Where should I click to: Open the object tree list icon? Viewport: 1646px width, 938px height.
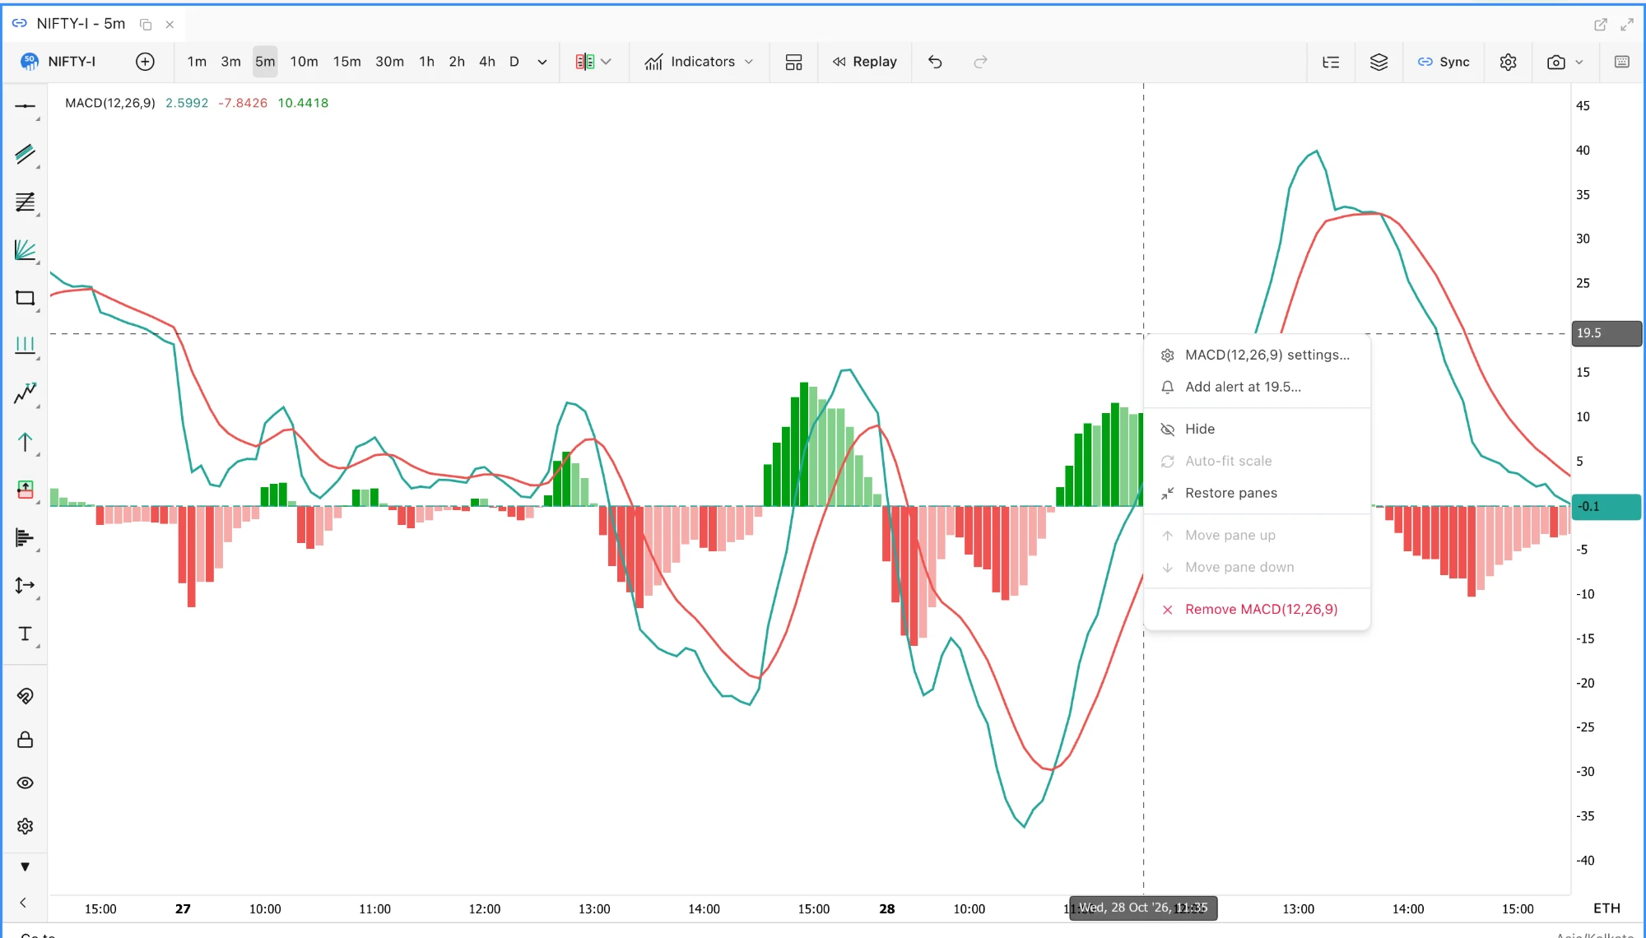tap(1331, 62)
